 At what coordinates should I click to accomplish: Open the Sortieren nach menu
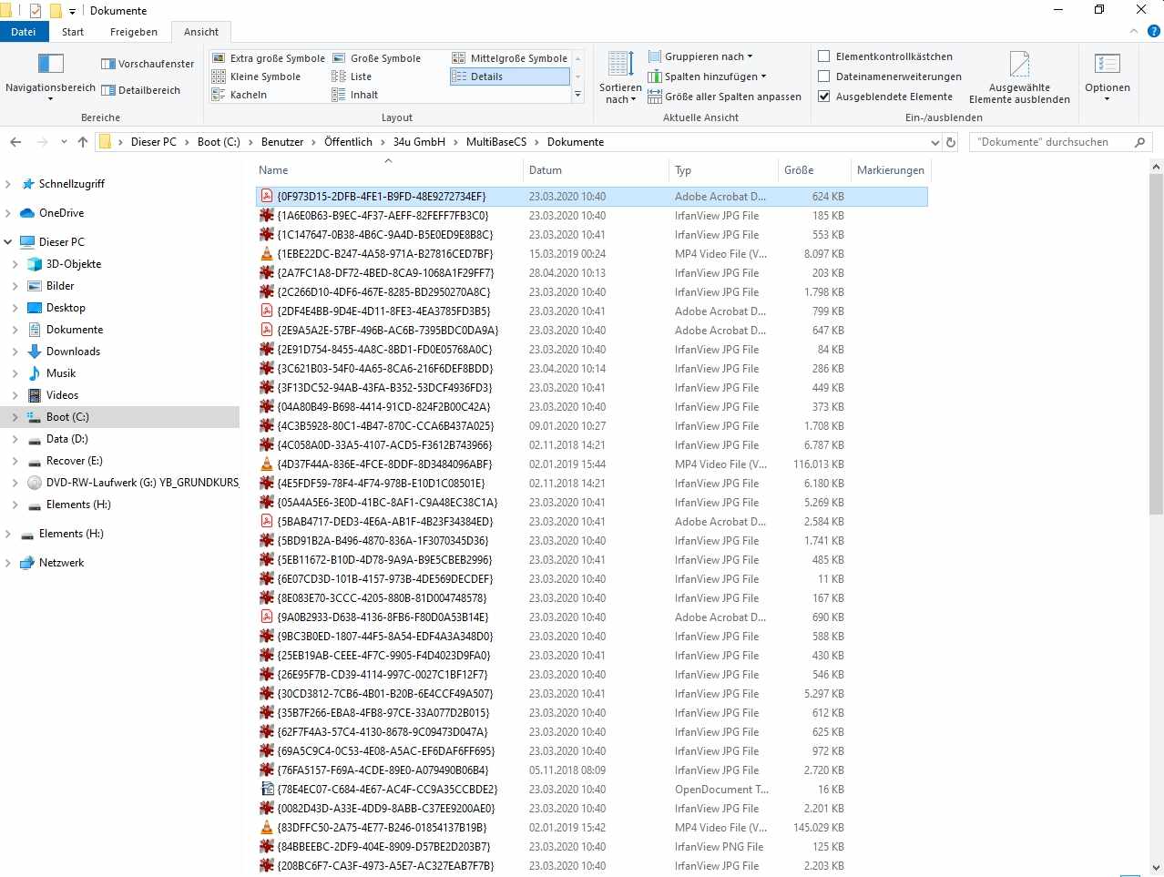[620, 77]
